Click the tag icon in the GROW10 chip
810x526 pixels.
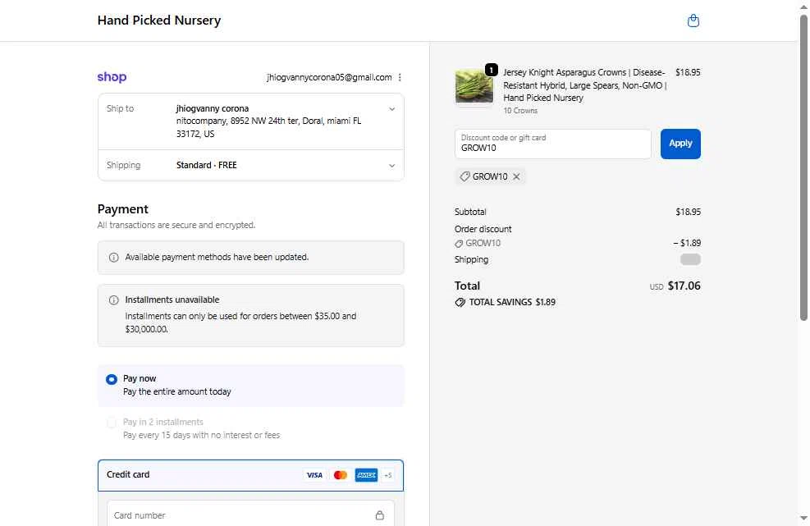465,176
